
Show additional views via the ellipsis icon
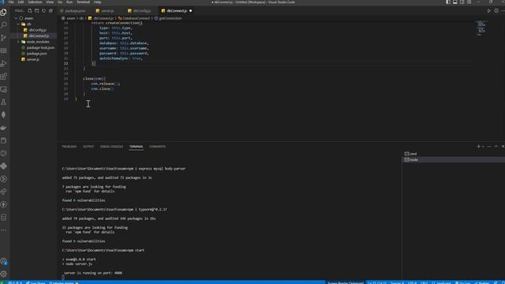pos(3,230)
